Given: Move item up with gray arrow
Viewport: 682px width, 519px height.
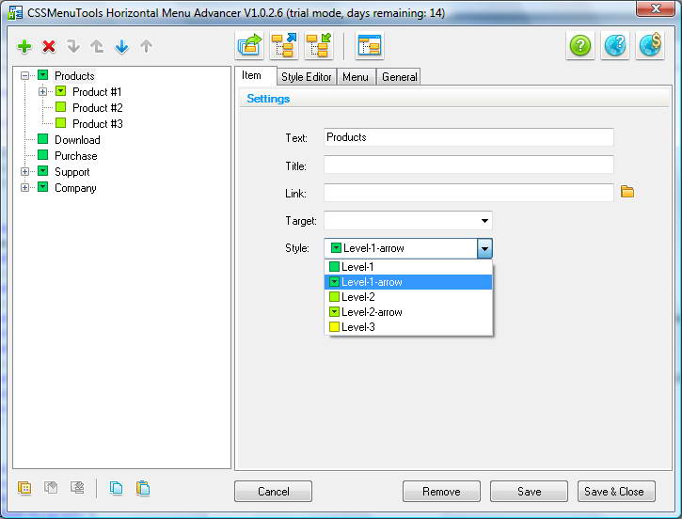Looking at the screenshot, I should (x=146, y=46).
